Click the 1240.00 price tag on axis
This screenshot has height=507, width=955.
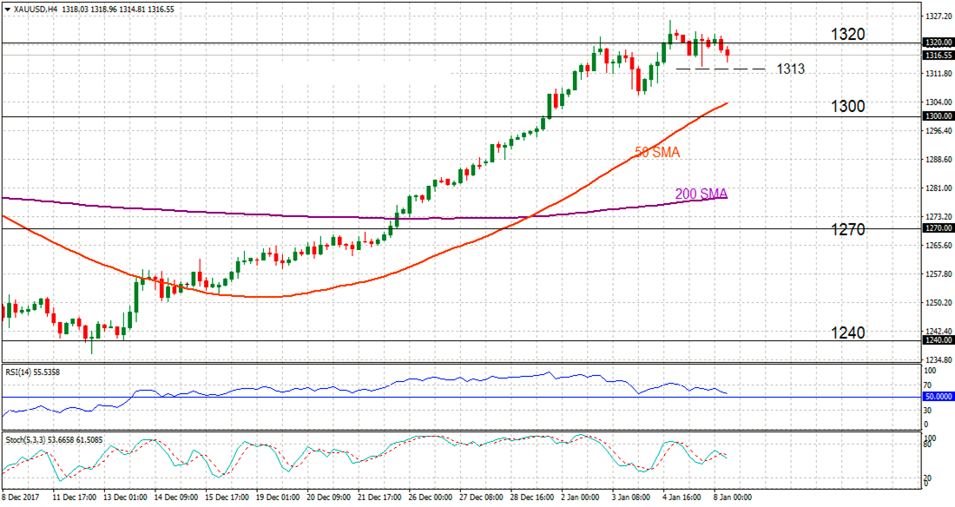[938, 341]
